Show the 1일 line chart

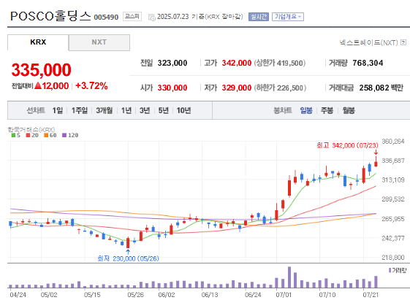click(x=58, y=110)
